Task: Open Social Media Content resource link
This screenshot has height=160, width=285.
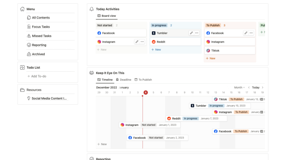Action: pyautogui.click(x=49, y=98)
